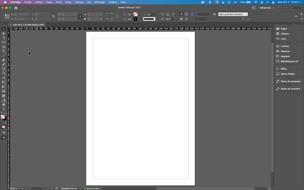Open the stroke style line dropdown
This screenshot has width=304, height=190.
157,19
